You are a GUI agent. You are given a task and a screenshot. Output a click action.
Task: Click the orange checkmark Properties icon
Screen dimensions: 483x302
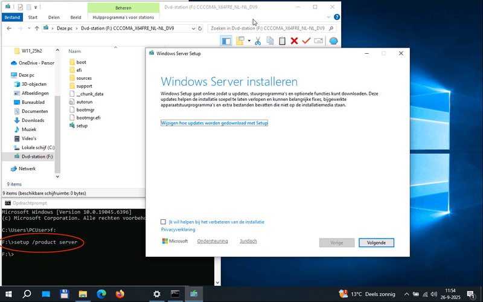coord(306,40)
